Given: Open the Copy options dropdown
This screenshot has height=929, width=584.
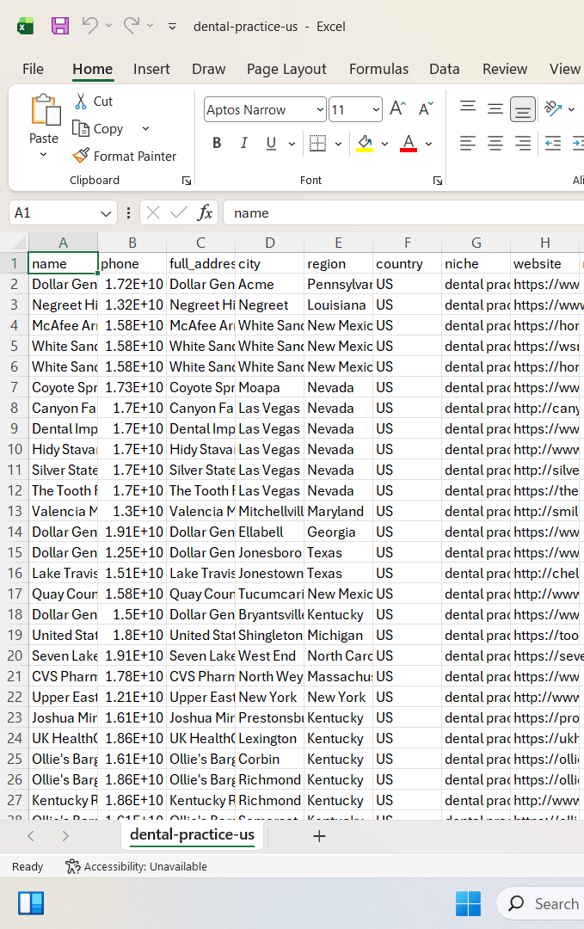Looking at the screenshot, I should tap(145, 128).
